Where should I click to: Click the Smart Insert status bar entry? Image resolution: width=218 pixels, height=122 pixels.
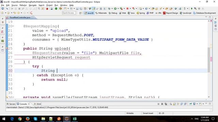(148, 113)
